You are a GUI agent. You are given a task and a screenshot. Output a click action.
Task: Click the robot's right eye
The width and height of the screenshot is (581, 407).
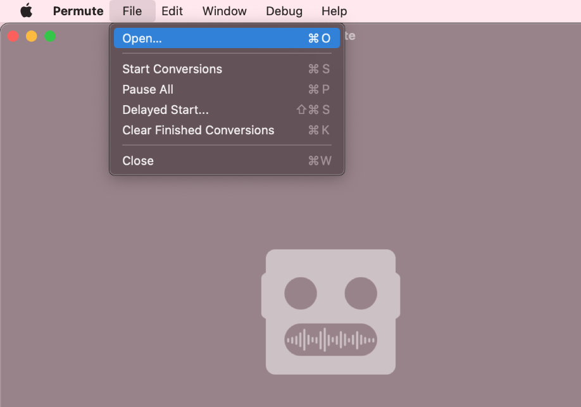click(361, 294)
